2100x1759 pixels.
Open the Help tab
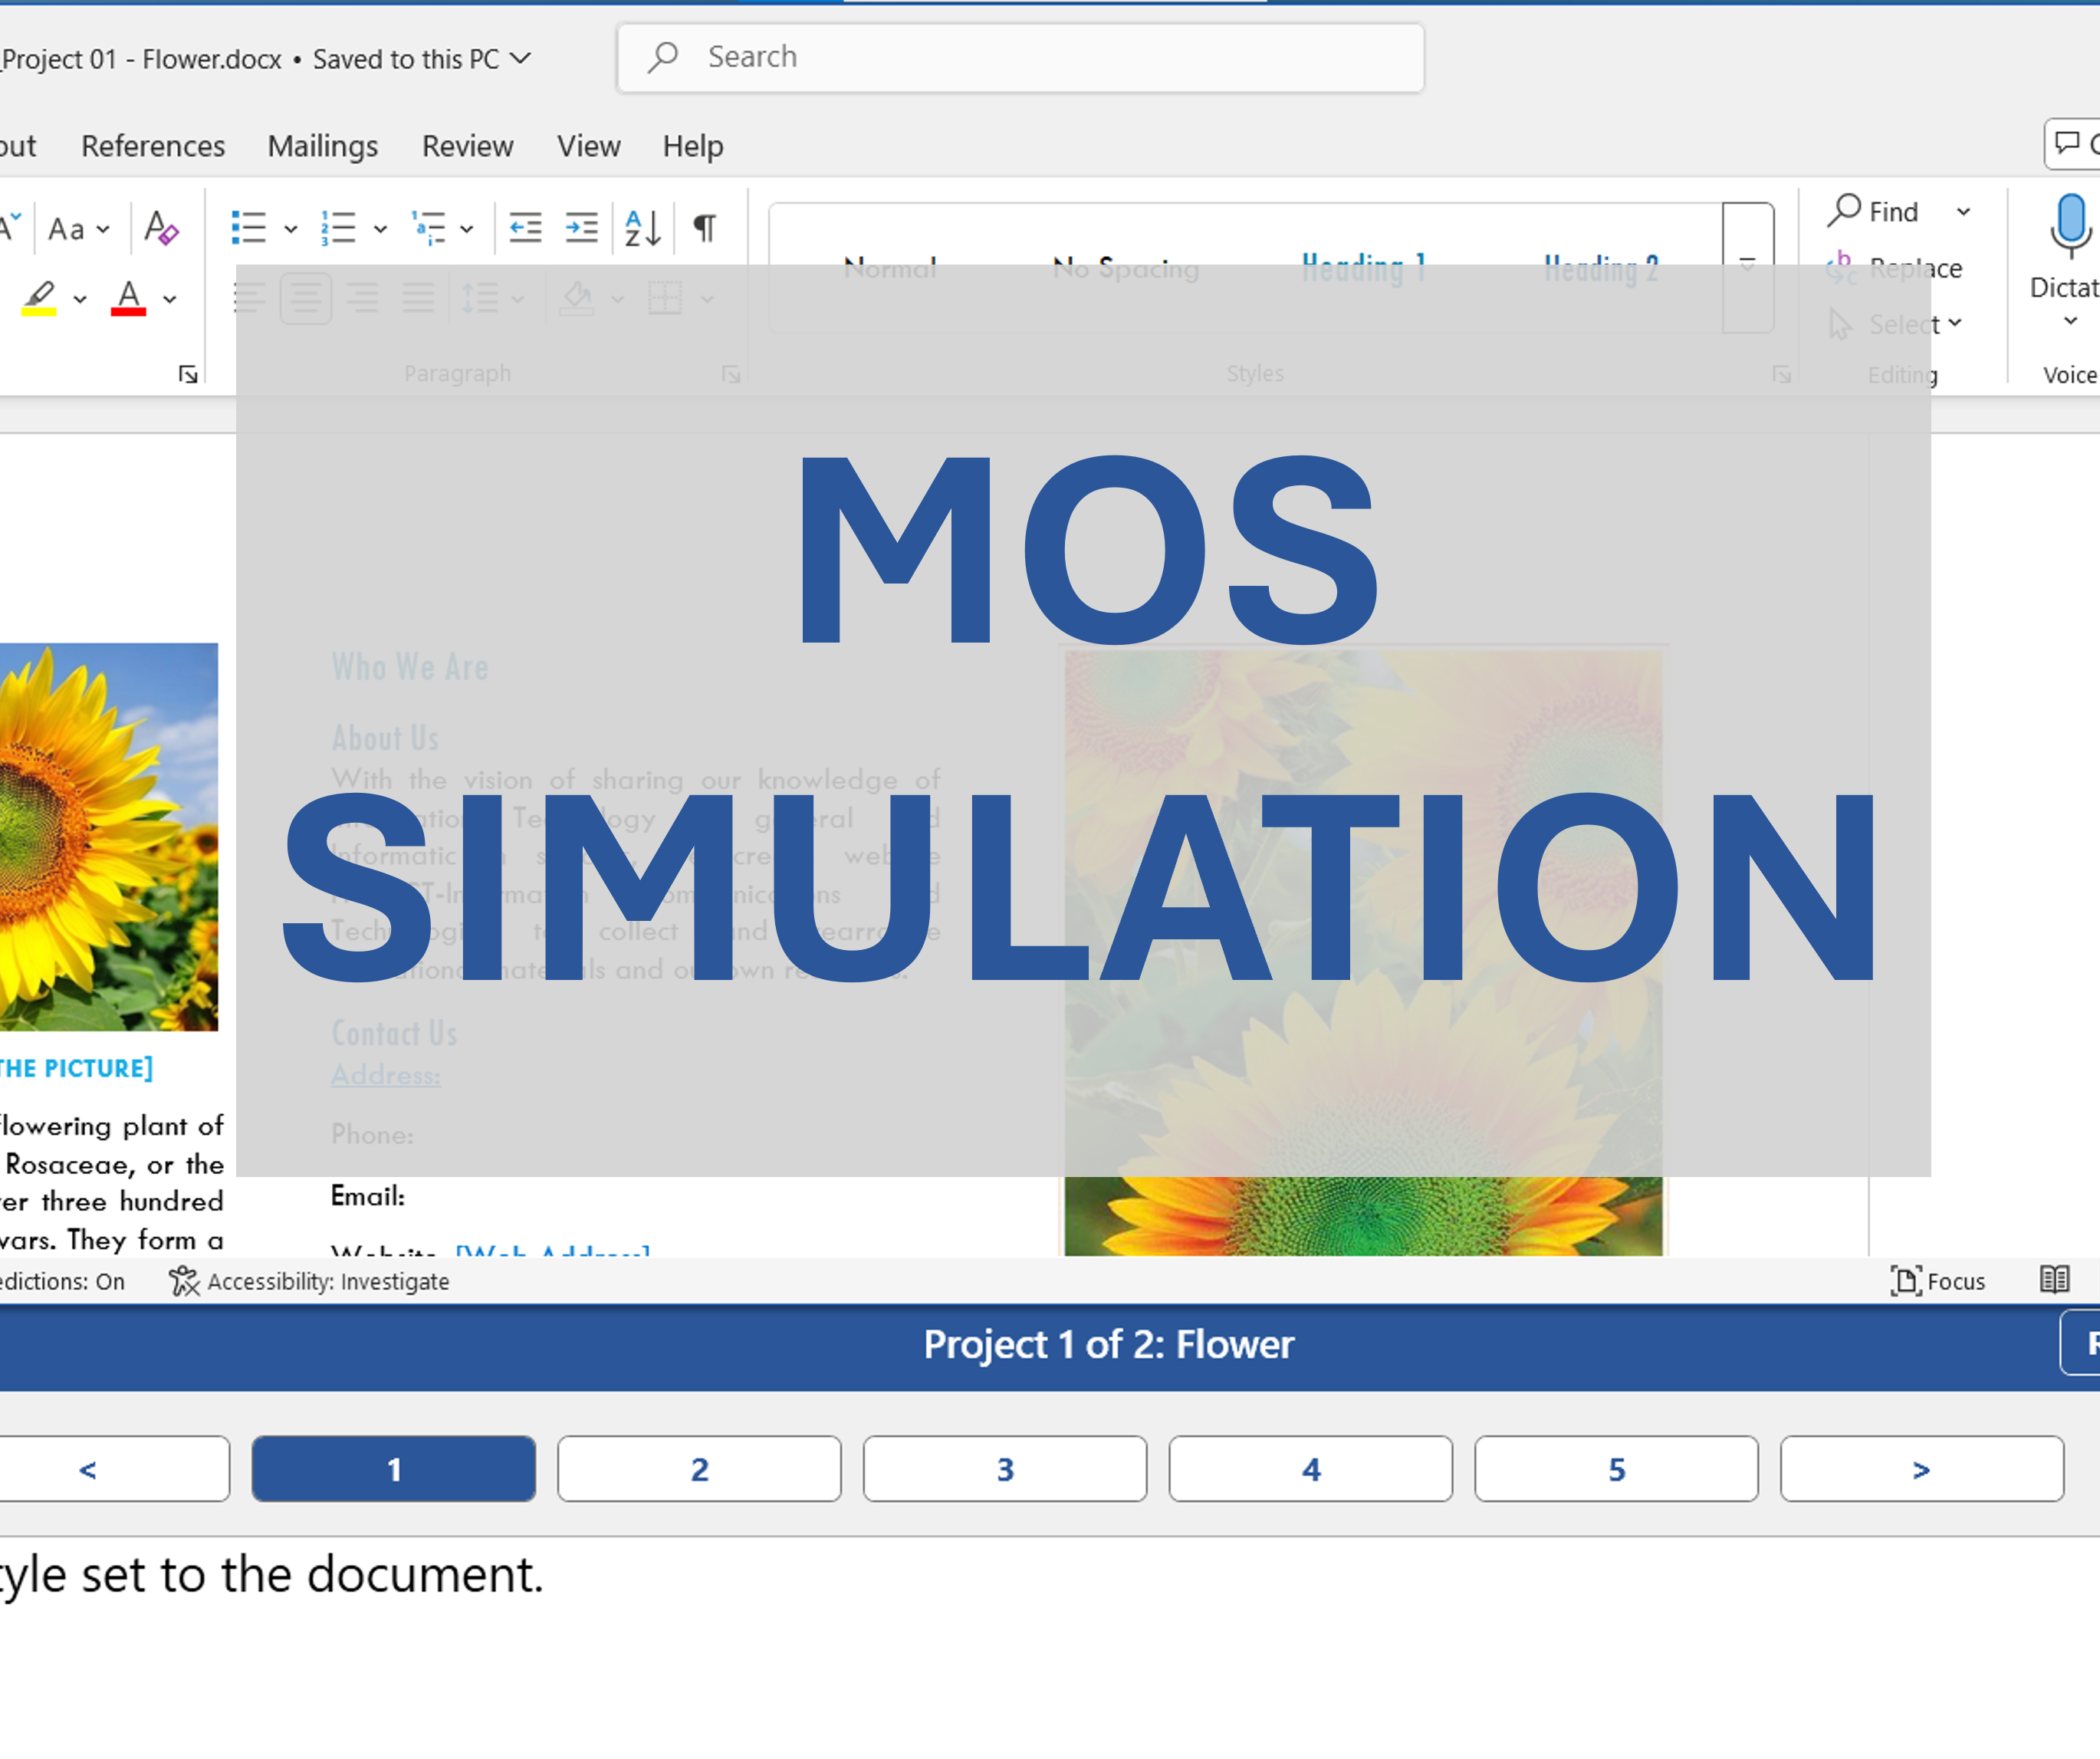pos(692,146)
